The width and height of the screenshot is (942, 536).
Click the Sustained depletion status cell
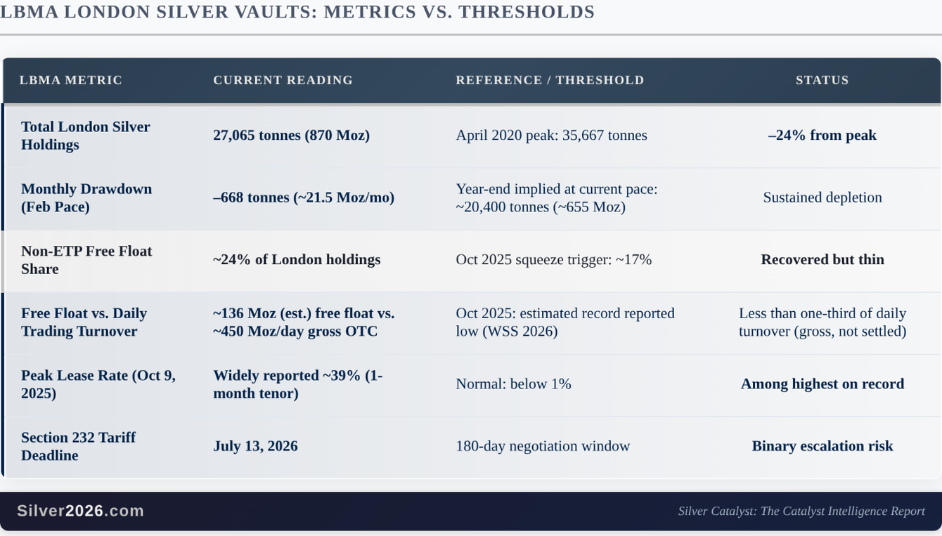(822, 198)
